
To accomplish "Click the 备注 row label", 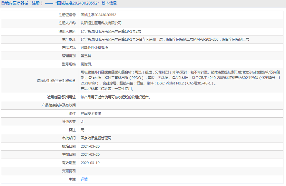I will pos(72,130).
